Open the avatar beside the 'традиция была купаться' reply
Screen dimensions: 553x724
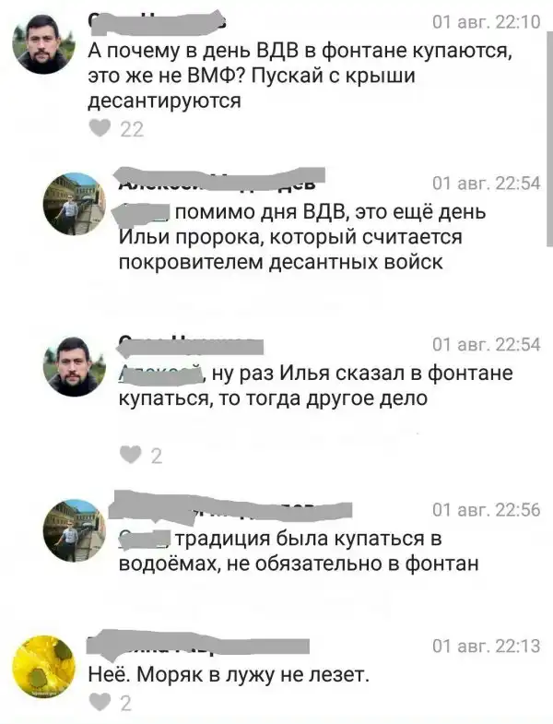point(75,530)
